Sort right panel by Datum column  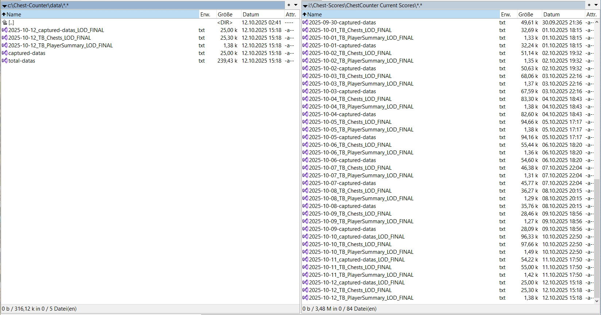pos(551,15)
